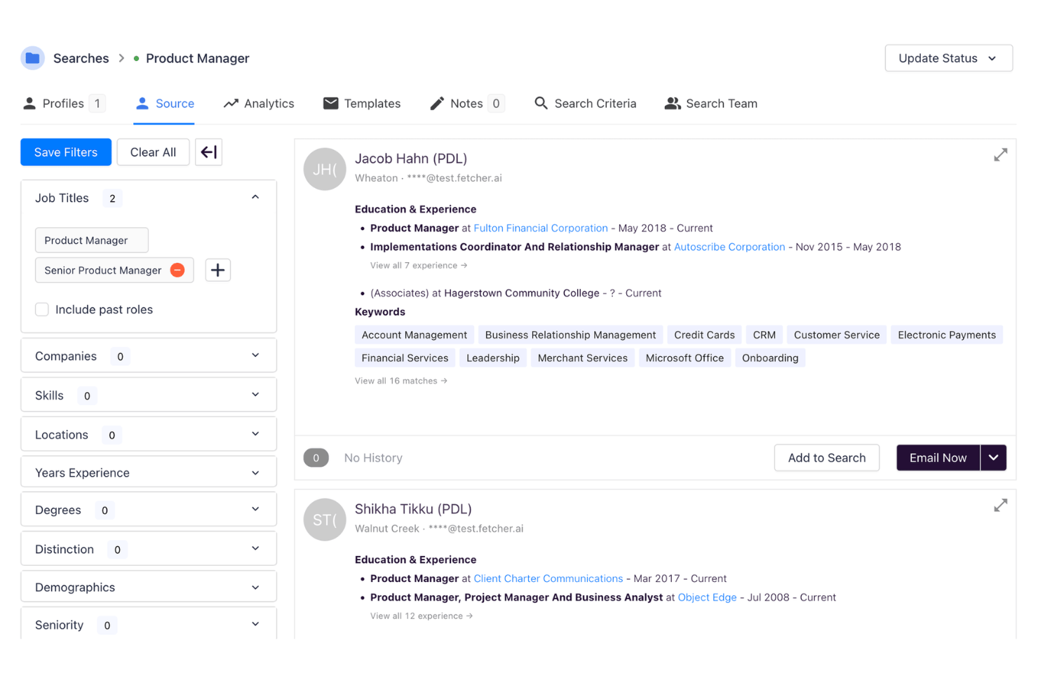Viewport: 1038px width, 692px height.
Task: Click Electronic Payments keyword tag
Action: pyautogui.click(x=947, y=335)
